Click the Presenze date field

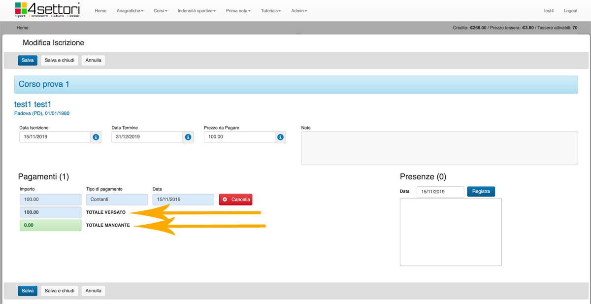pos(440,192)
